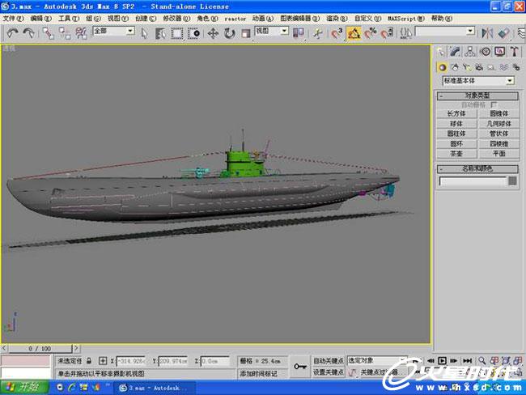Select the Bind to Space Warp tool
Screen dimensions: 526x395
81,33
